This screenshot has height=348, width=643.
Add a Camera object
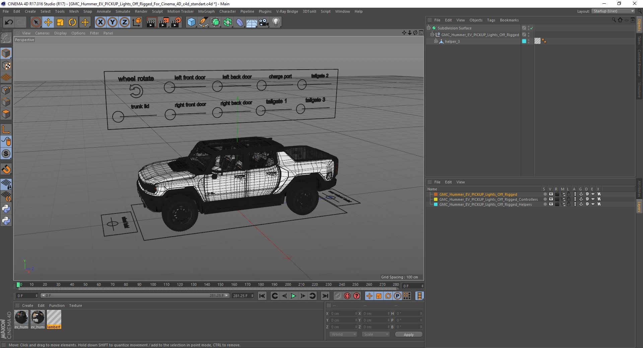click(264, 22)
